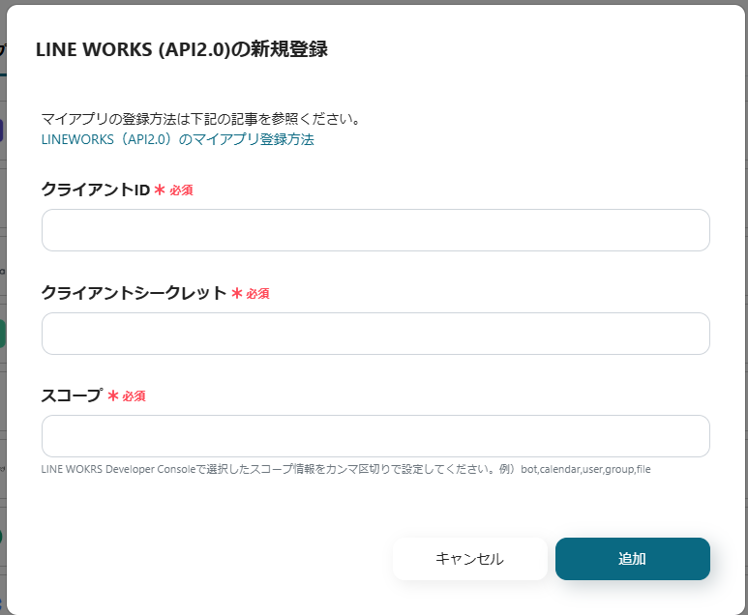Focus the クライアントID input field
Viewport: 748px width, 615px height.
point(375,230)
